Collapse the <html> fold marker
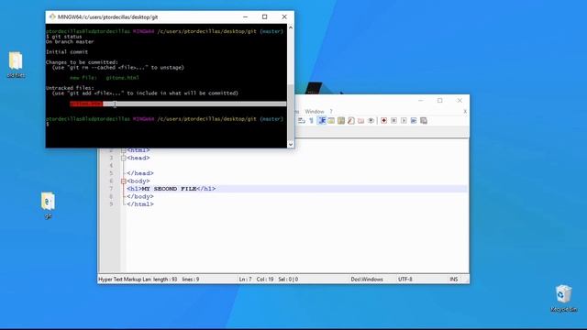Image resolution: width=587 pixels, height=330 pixels. click(123, 150)
